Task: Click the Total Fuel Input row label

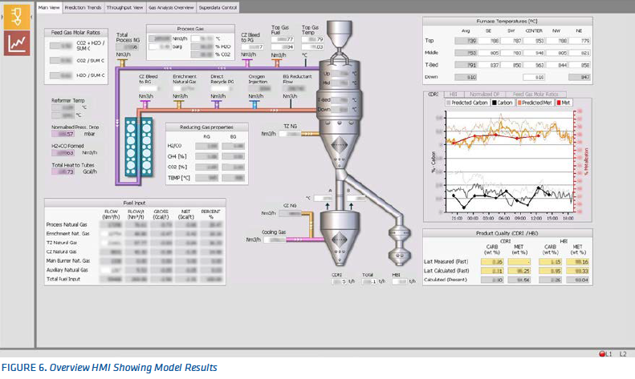Action: [63, 279]
